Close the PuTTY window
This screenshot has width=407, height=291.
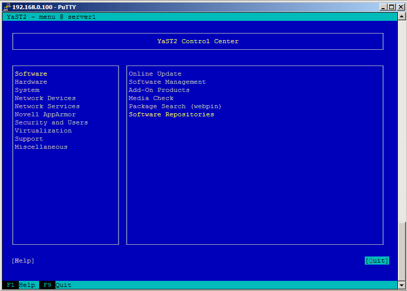[401, 7]
